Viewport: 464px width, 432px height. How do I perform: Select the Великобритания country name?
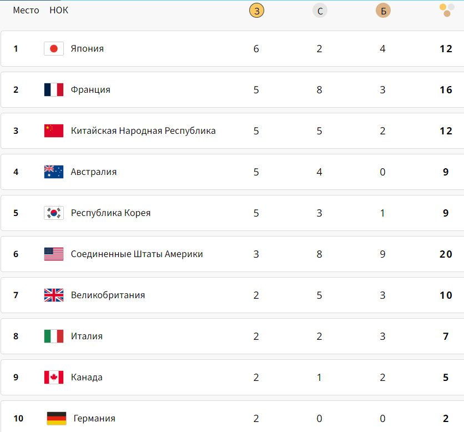click(108, 295)
